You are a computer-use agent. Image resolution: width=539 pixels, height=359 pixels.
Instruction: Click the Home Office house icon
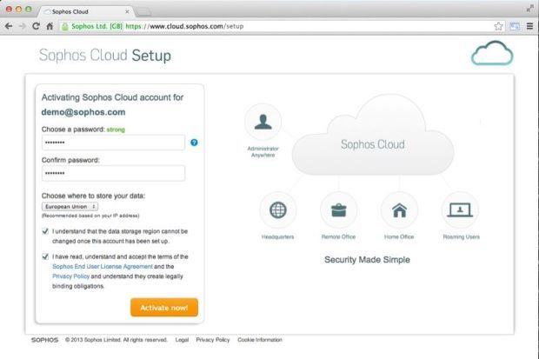399,210
